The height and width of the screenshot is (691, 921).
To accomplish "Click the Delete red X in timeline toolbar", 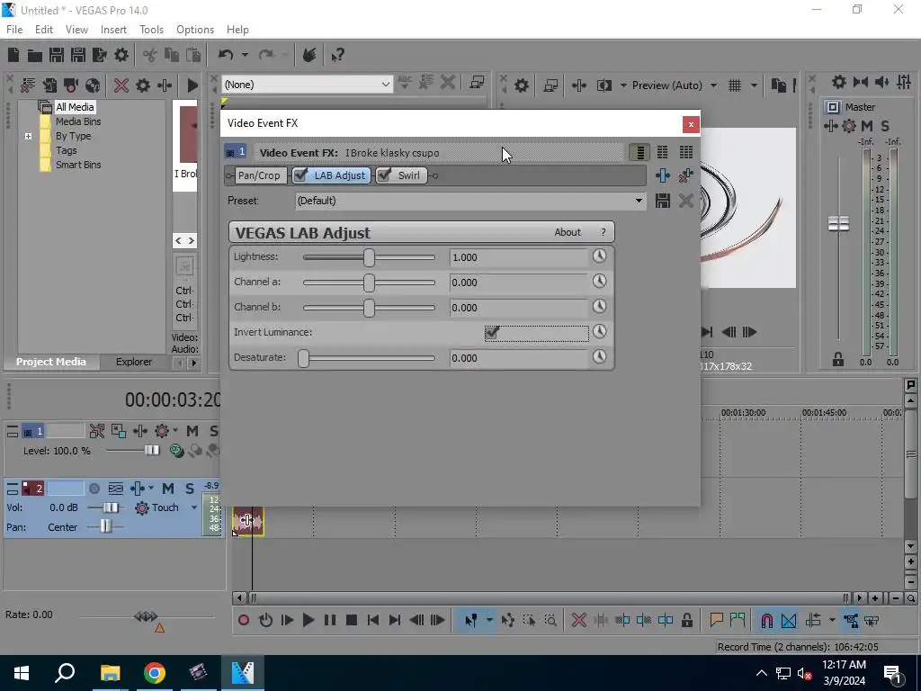I will click(x=578, y=620).
